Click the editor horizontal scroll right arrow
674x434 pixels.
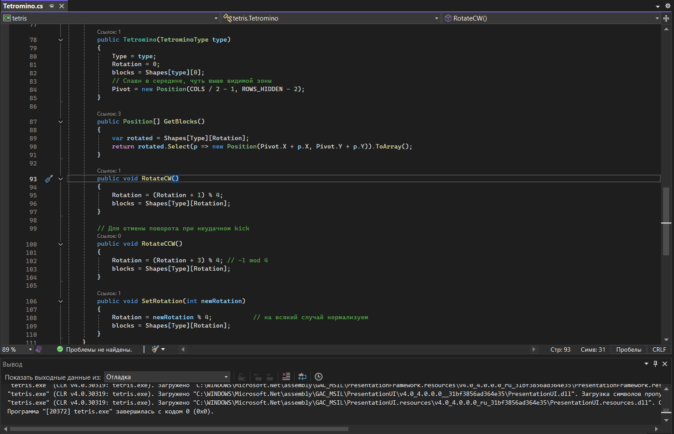click(534, 349)
